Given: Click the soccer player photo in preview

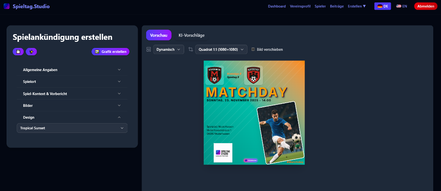Looking at the screenshot, I should pyautogui.click(x=281, y=132).
